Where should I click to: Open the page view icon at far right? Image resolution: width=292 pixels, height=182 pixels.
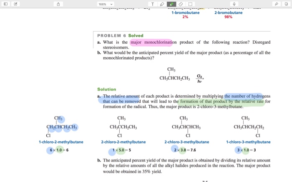[286, 4]
